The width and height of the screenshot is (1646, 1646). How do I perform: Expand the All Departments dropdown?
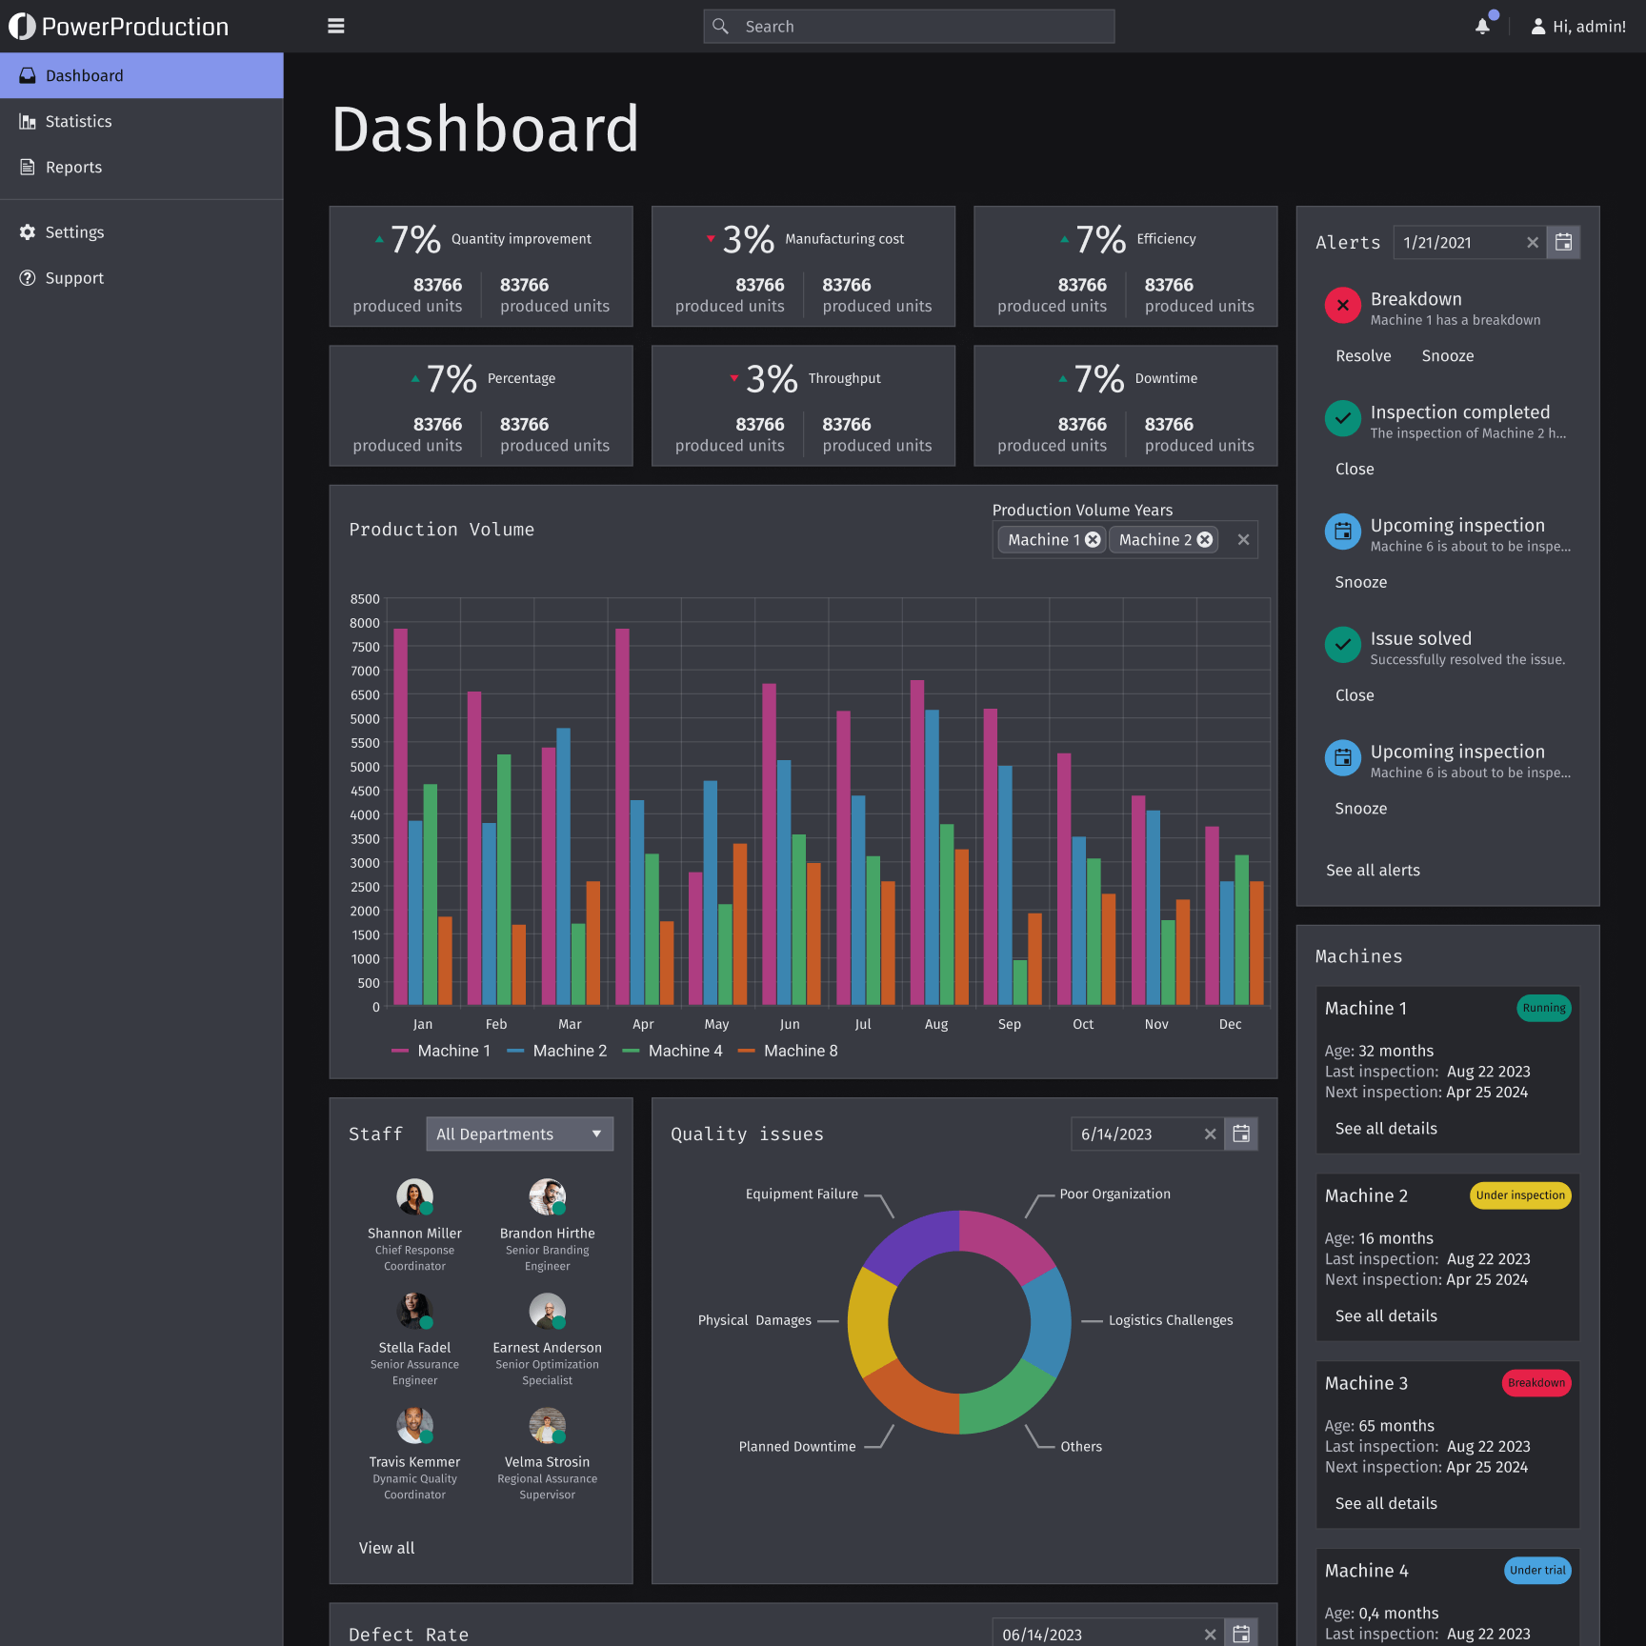pyautogui.click(x=520, y=1134)
